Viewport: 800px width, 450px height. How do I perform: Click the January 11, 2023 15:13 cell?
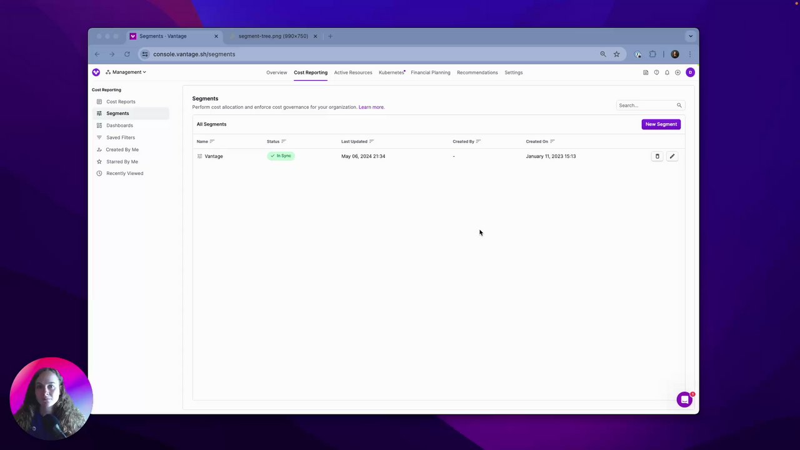551,156
